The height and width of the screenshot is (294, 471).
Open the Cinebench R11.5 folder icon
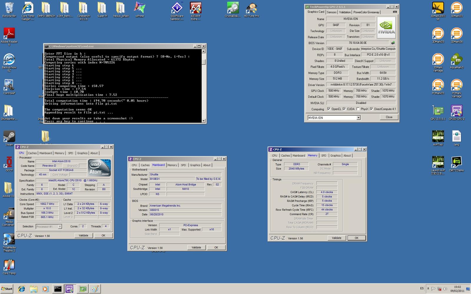pos(84,11)
